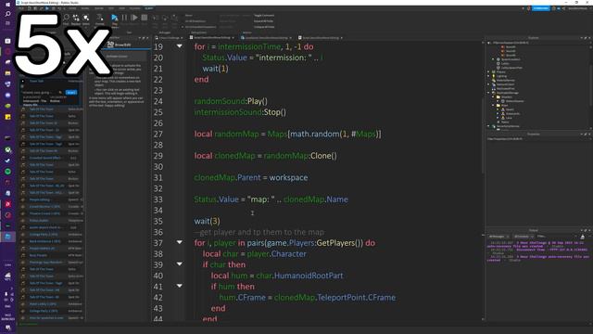Select the Maps folder icon in Explorer
This screenshot has height=334, width=593.
(x=498, y=105)
